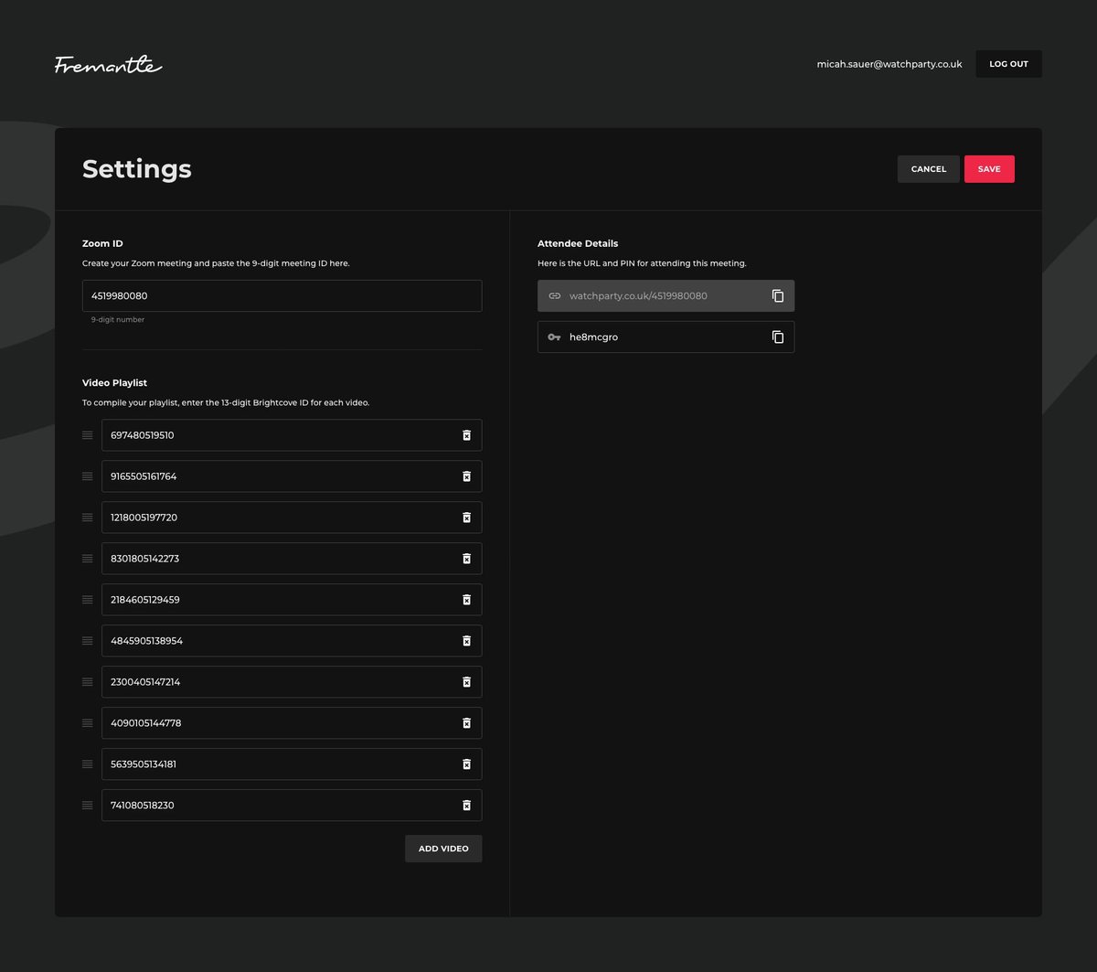Click the Zoom meeting ID instruction text

(x=216, y=263)
